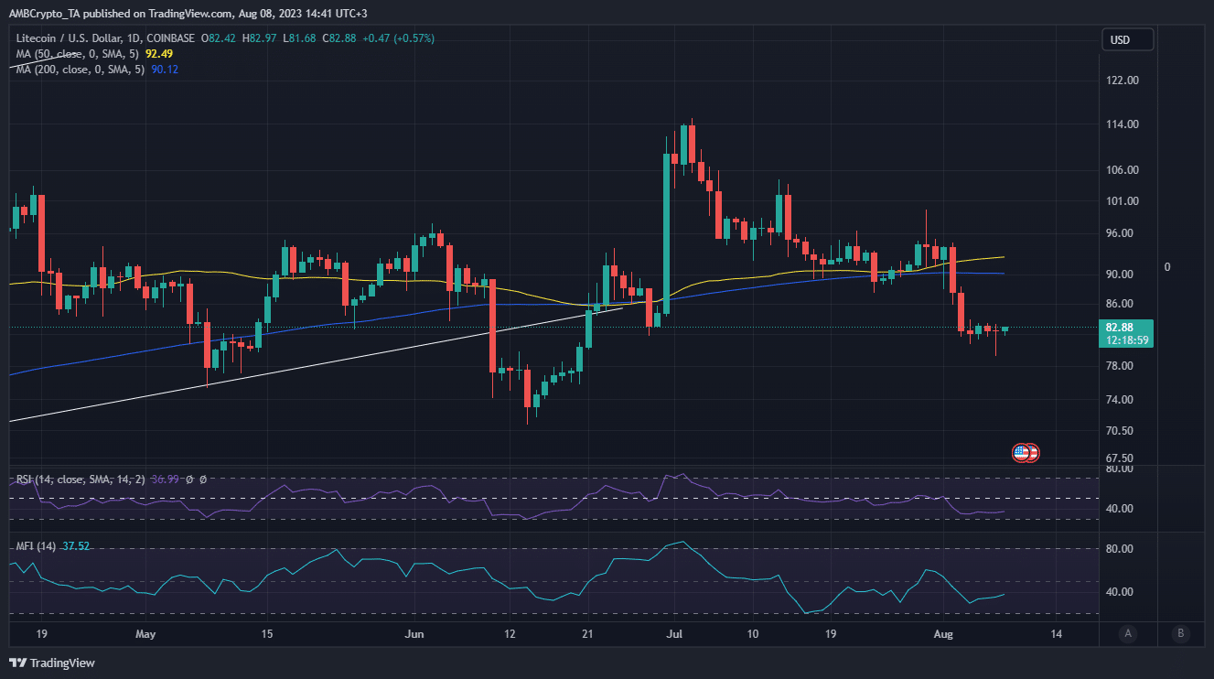Click the 106.00 price axis label
The width and height of the screenshot is (1214, 679).
coord(1121,170)
